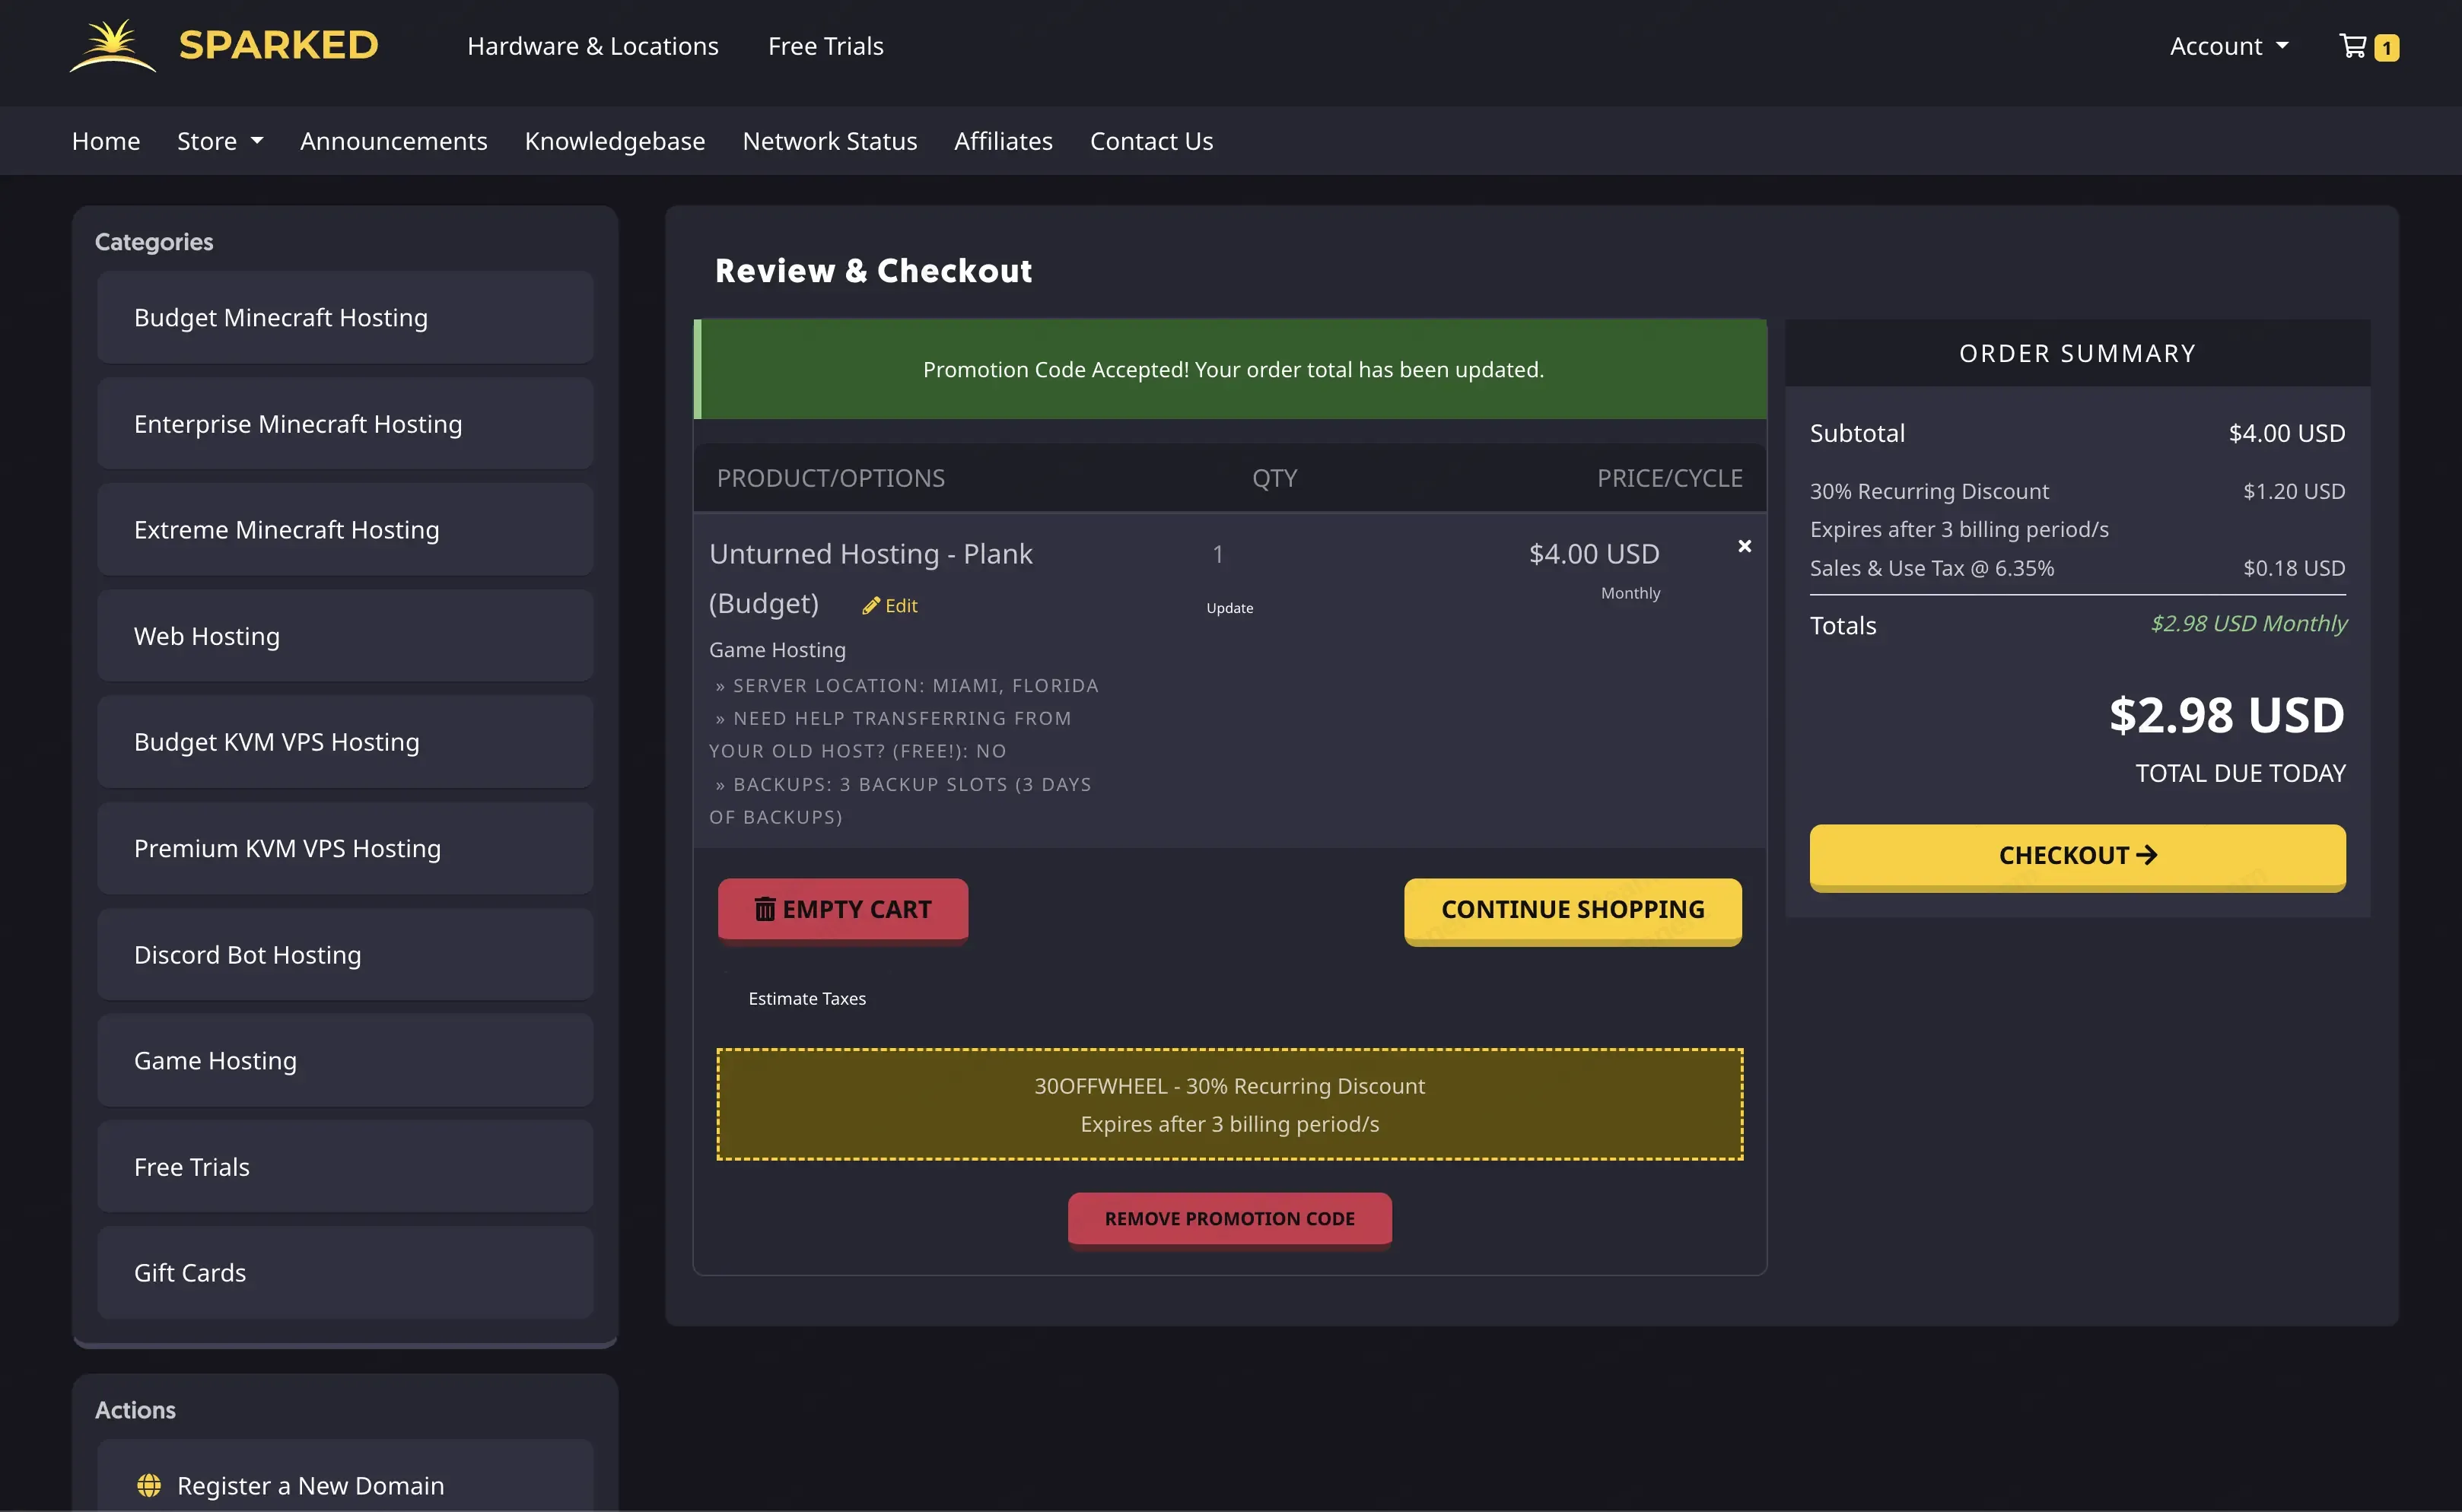Expand the Account dropdown
This screenshot has height=1512, width=2462.
pyautogui.click(x=2229, y=46)
